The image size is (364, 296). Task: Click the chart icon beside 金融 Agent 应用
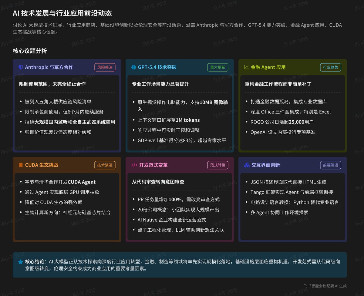click(247, 67)
